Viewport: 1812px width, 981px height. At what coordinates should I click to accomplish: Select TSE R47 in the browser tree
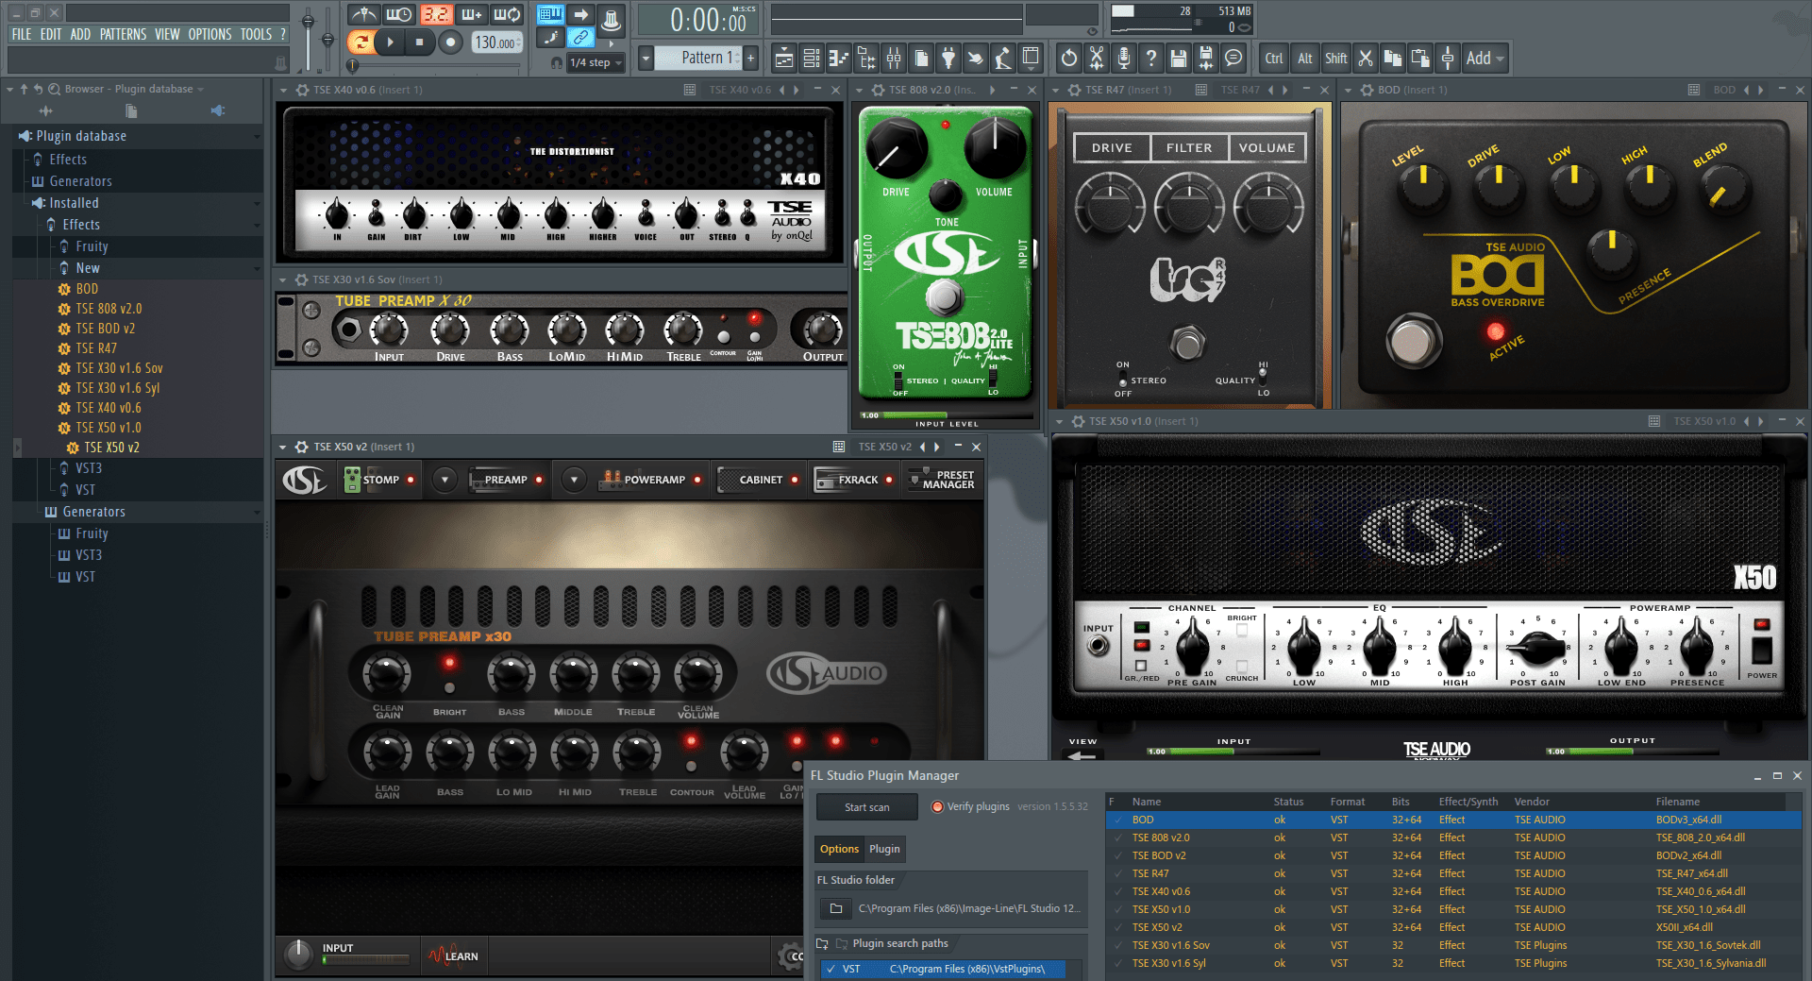tap(96, 348)
